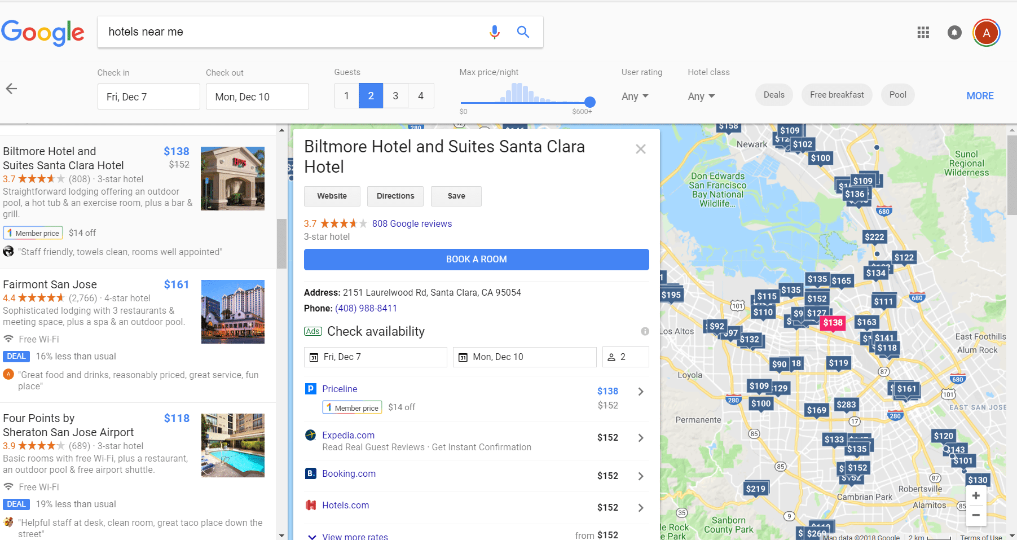Open the Four Points Sheraton thumbnail photo
Image resolution: width=1017 pixels, height=540 pixels.
click(233, 445)
